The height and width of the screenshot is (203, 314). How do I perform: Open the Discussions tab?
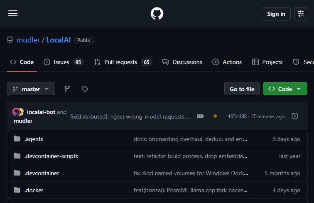(x=182, y=62)
